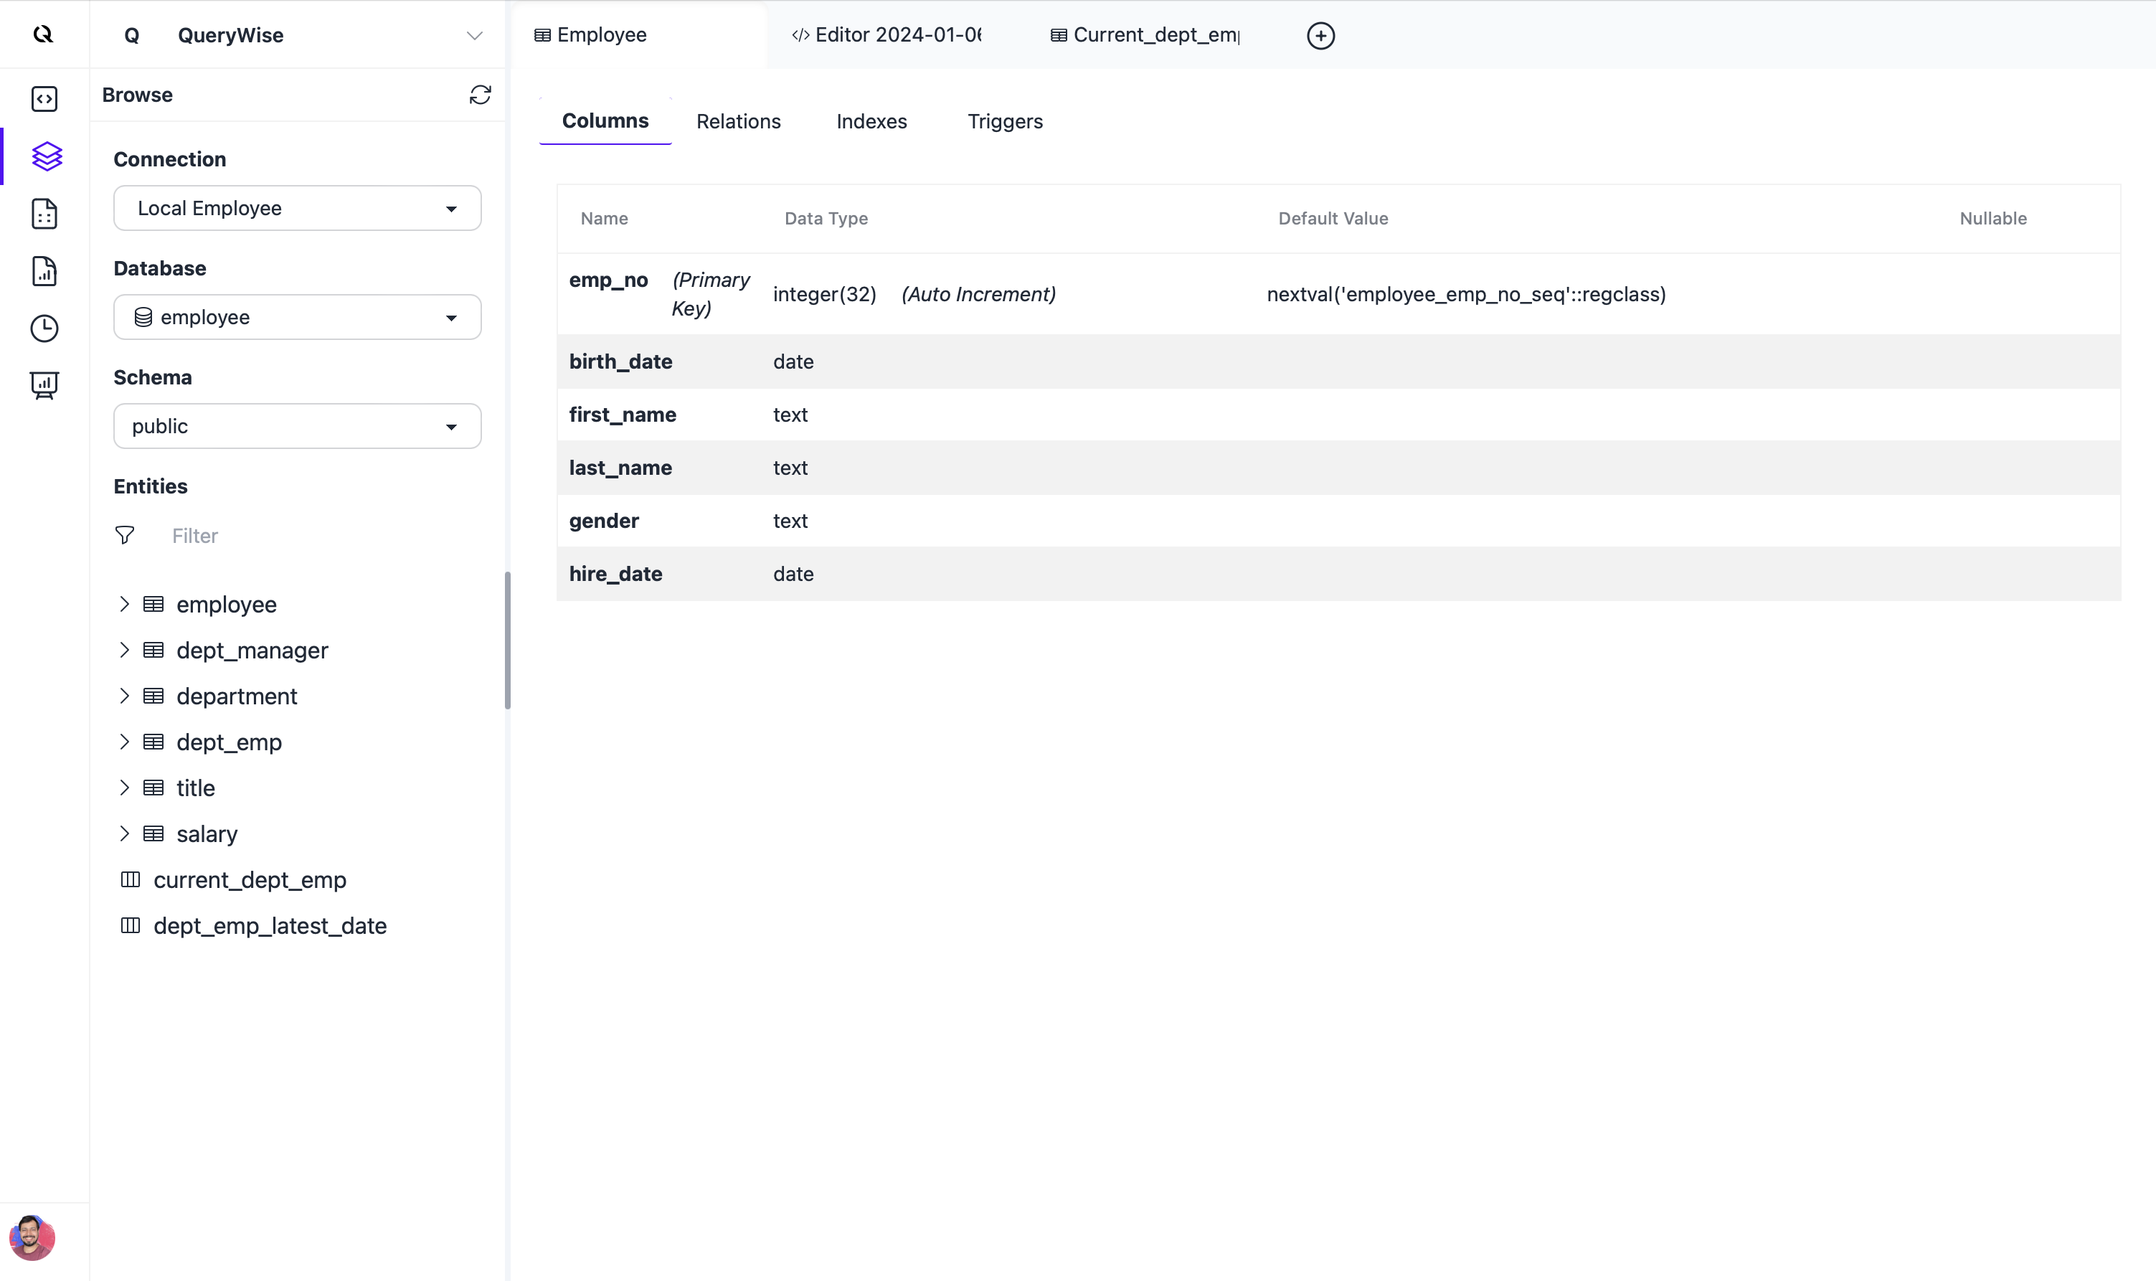Open a new tab with the plus button

pyautogui.click(x=1319, y=34)
